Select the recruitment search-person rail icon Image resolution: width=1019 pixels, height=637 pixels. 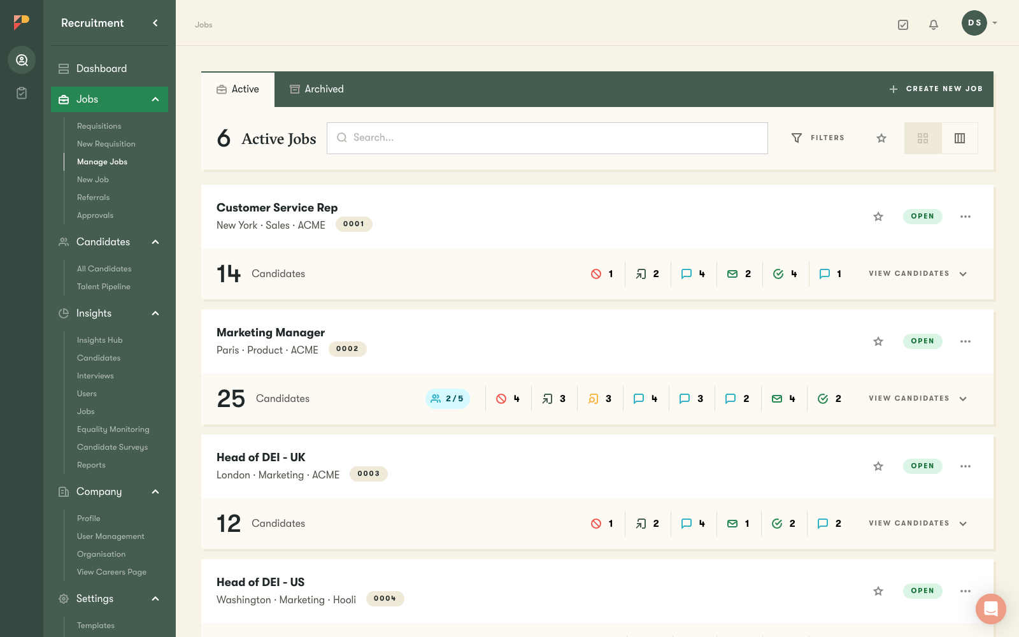click(22, 60)
